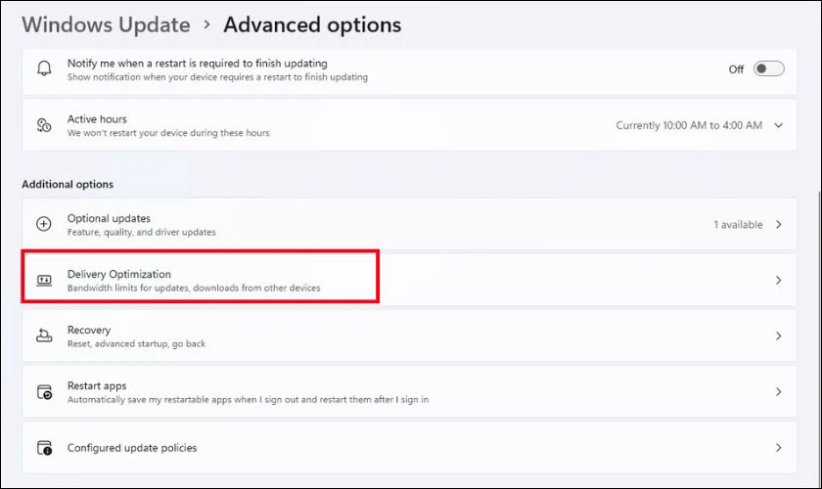Click 'Show notification when your device requires' text
The image size is (822, 489).
217,77
